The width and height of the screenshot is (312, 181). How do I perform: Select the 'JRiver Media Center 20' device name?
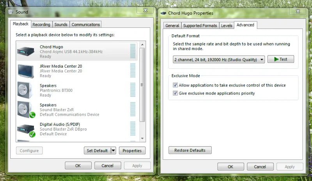(x=61, y=66)
